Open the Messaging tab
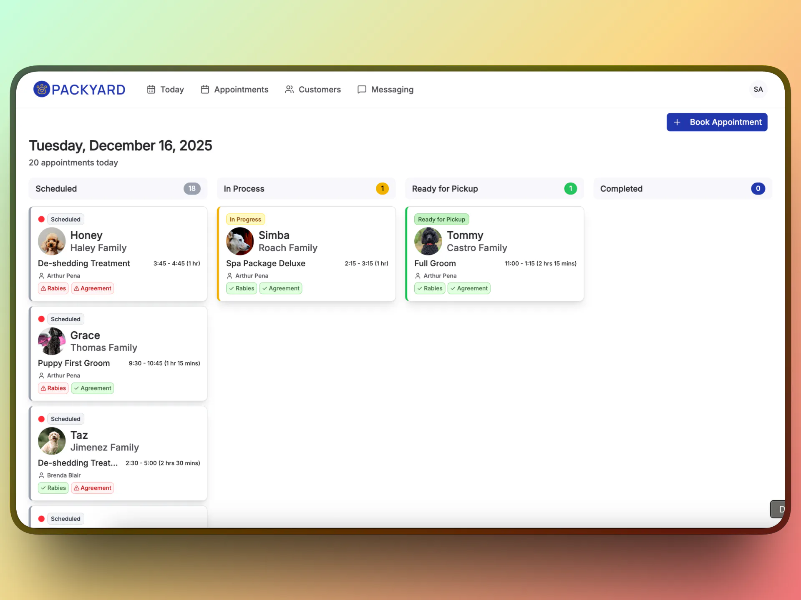The width and height of the screenshot is (801, 600). click(385, 90)
